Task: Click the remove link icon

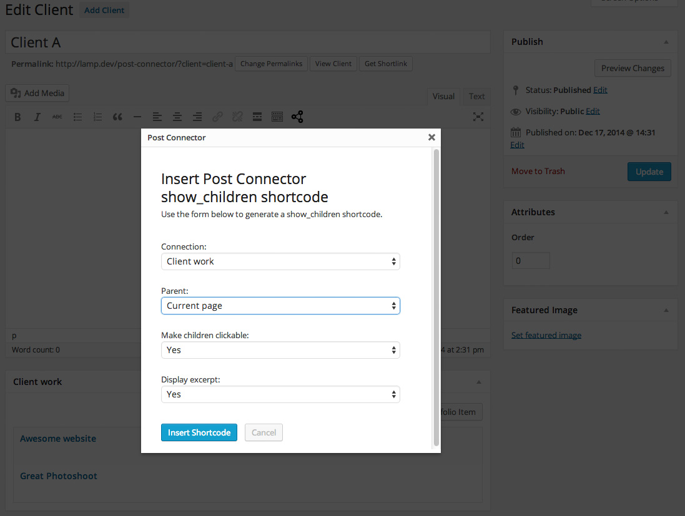Action: click(x=237, y=117)
